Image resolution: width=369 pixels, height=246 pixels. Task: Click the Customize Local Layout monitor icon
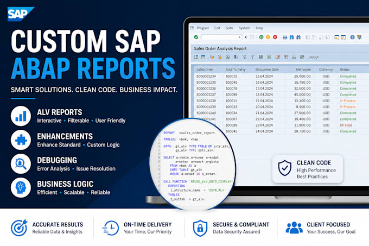(x=359, y=37)
